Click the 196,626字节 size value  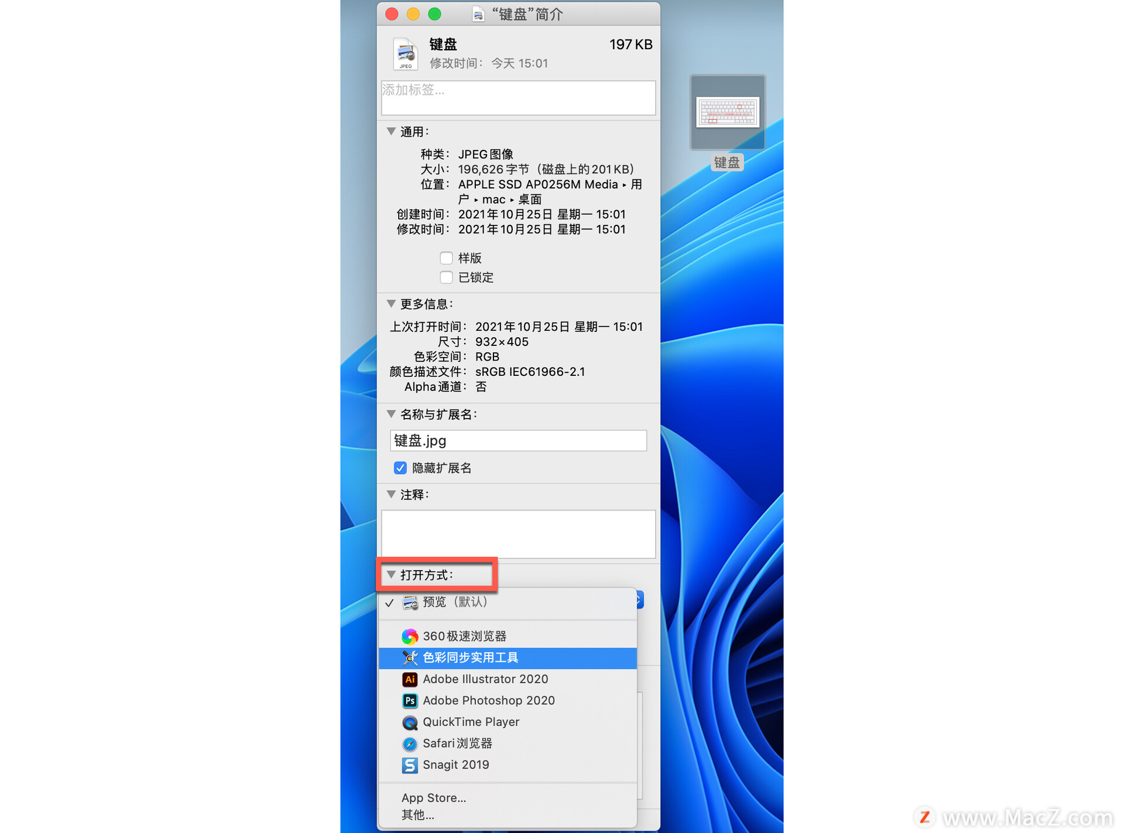(494, 169)
